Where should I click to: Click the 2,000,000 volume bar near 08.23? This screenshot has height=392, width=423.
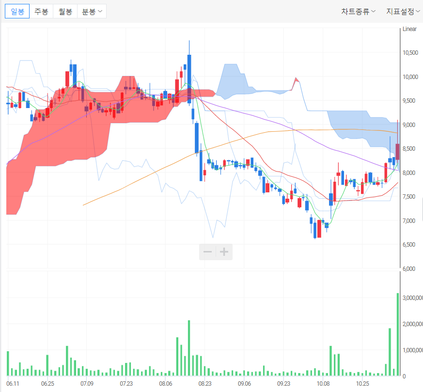tap(189, 348)
